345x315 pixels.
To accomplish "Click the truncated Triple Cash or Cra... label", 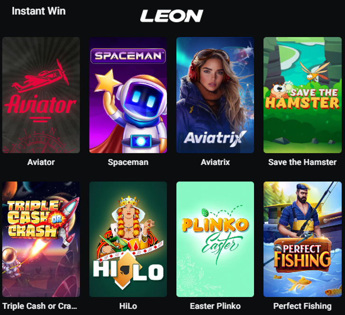I will point(40,306).
